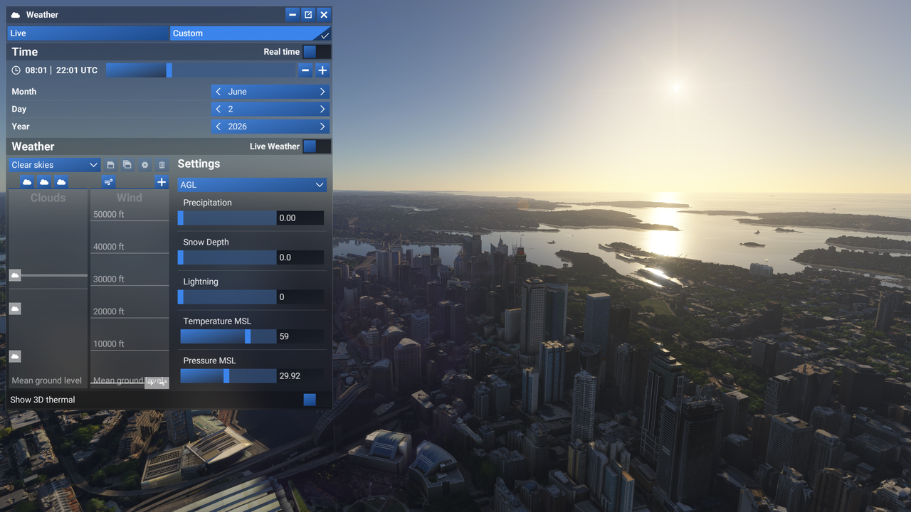Pop out the Weather panel window

308,15
